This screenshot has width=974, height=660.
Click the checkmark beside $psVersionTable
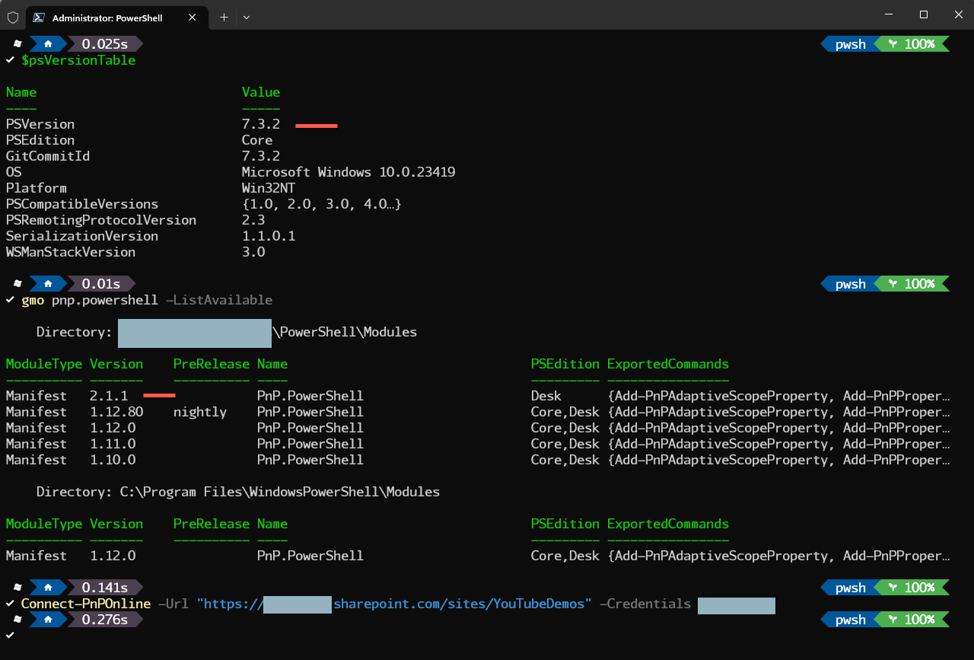[9, 59]
